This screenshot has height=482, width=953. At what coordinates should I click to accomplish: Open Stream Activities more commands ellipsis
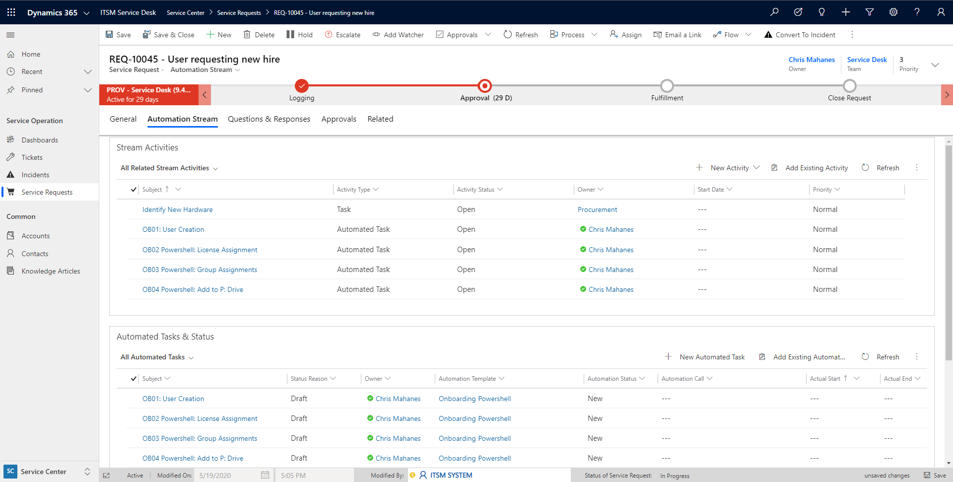(x=917, y=168)
